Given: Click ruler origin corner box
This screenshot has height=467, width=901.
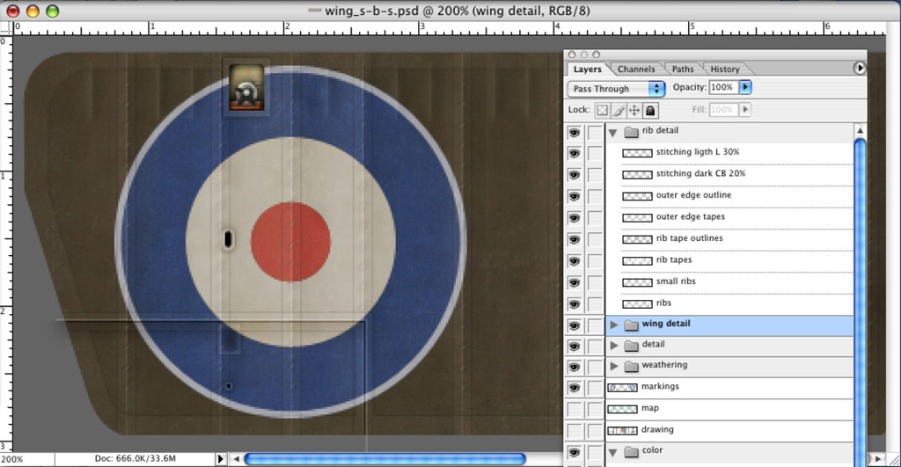Looking at the screenshot, I should [x=6, y=27].
